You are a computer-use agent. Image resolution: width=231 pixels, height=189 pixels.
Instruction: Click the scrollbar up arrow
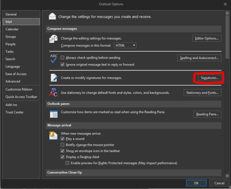tap(227, 13)
